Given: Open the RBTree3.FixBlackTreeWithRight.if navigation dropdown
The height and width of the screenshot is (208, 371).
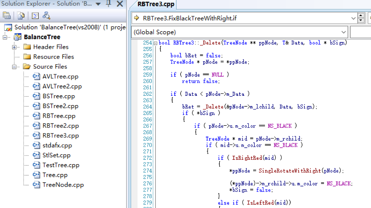Looking at the screenshot, I should pyautogui.click(x=353, y=18).
